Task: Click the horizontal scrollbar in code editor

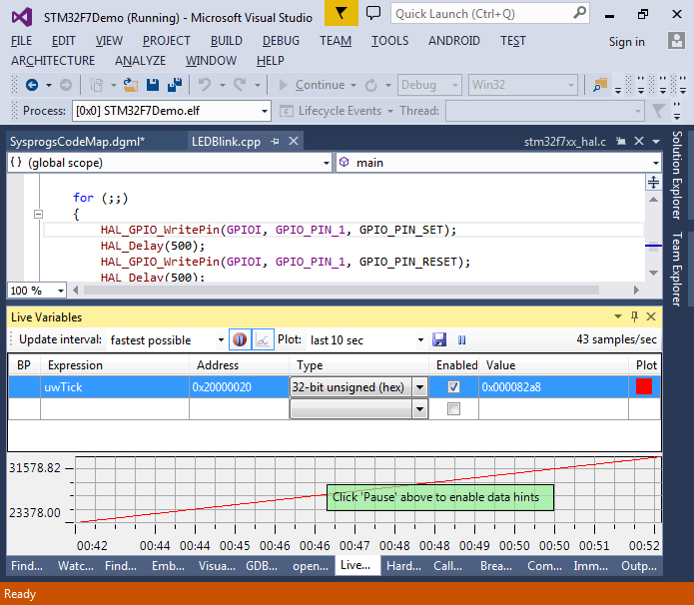Action: (x=341, y=290)
